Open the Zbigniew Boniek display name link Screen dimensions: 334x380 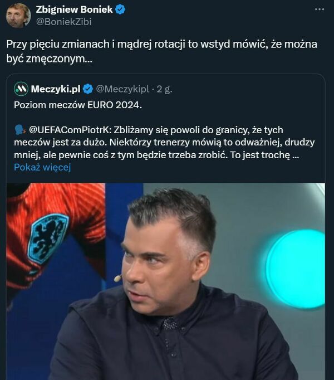tap(75, 9)
